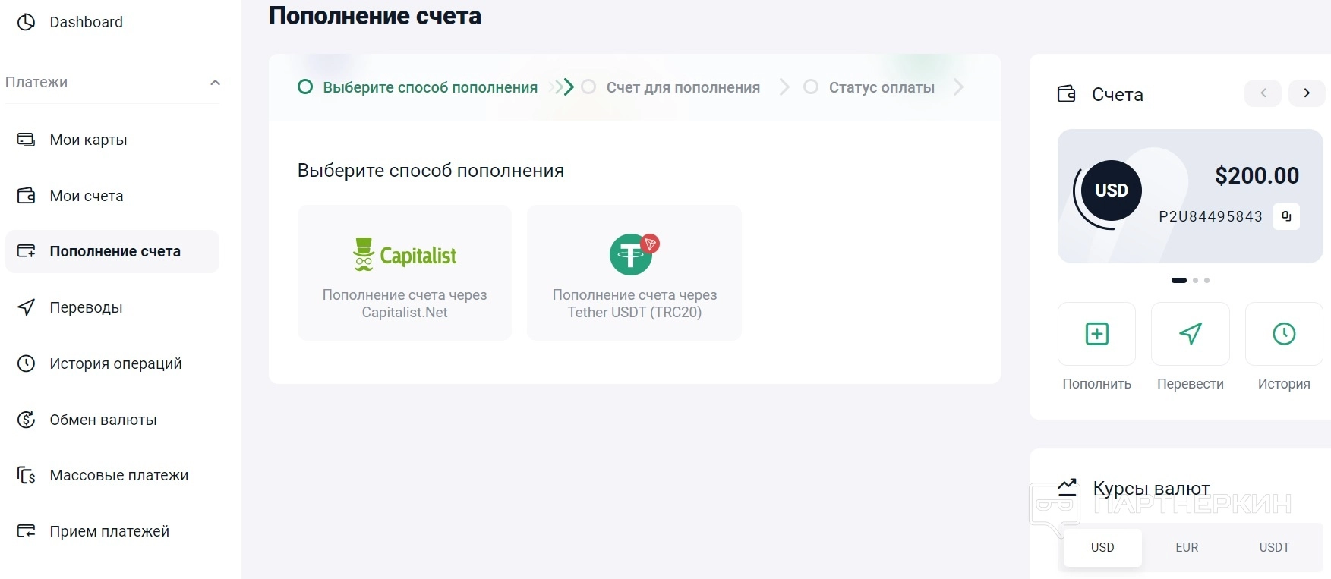Click the Переводы paper plane icon
1331x579 pixels.
[x=27, y=307]
